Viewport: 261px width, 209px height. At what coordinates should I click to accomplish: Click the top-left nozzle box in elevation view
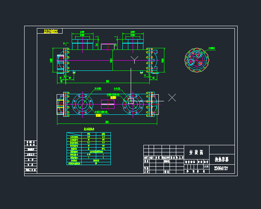pyautogui.click(x=82, y=44)
